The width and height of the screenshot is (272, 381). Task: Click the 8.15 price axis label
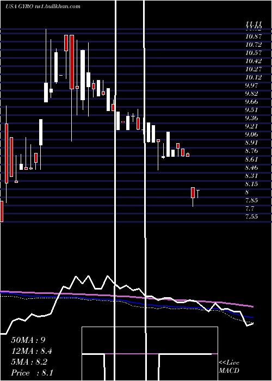(252, 184)
